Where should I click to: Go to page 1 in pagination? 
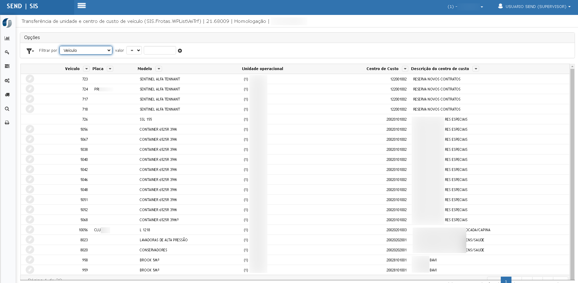tap(506, 280)
